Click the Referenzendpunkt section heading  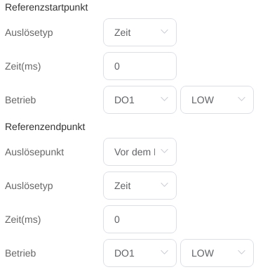(x=45, y=127)
